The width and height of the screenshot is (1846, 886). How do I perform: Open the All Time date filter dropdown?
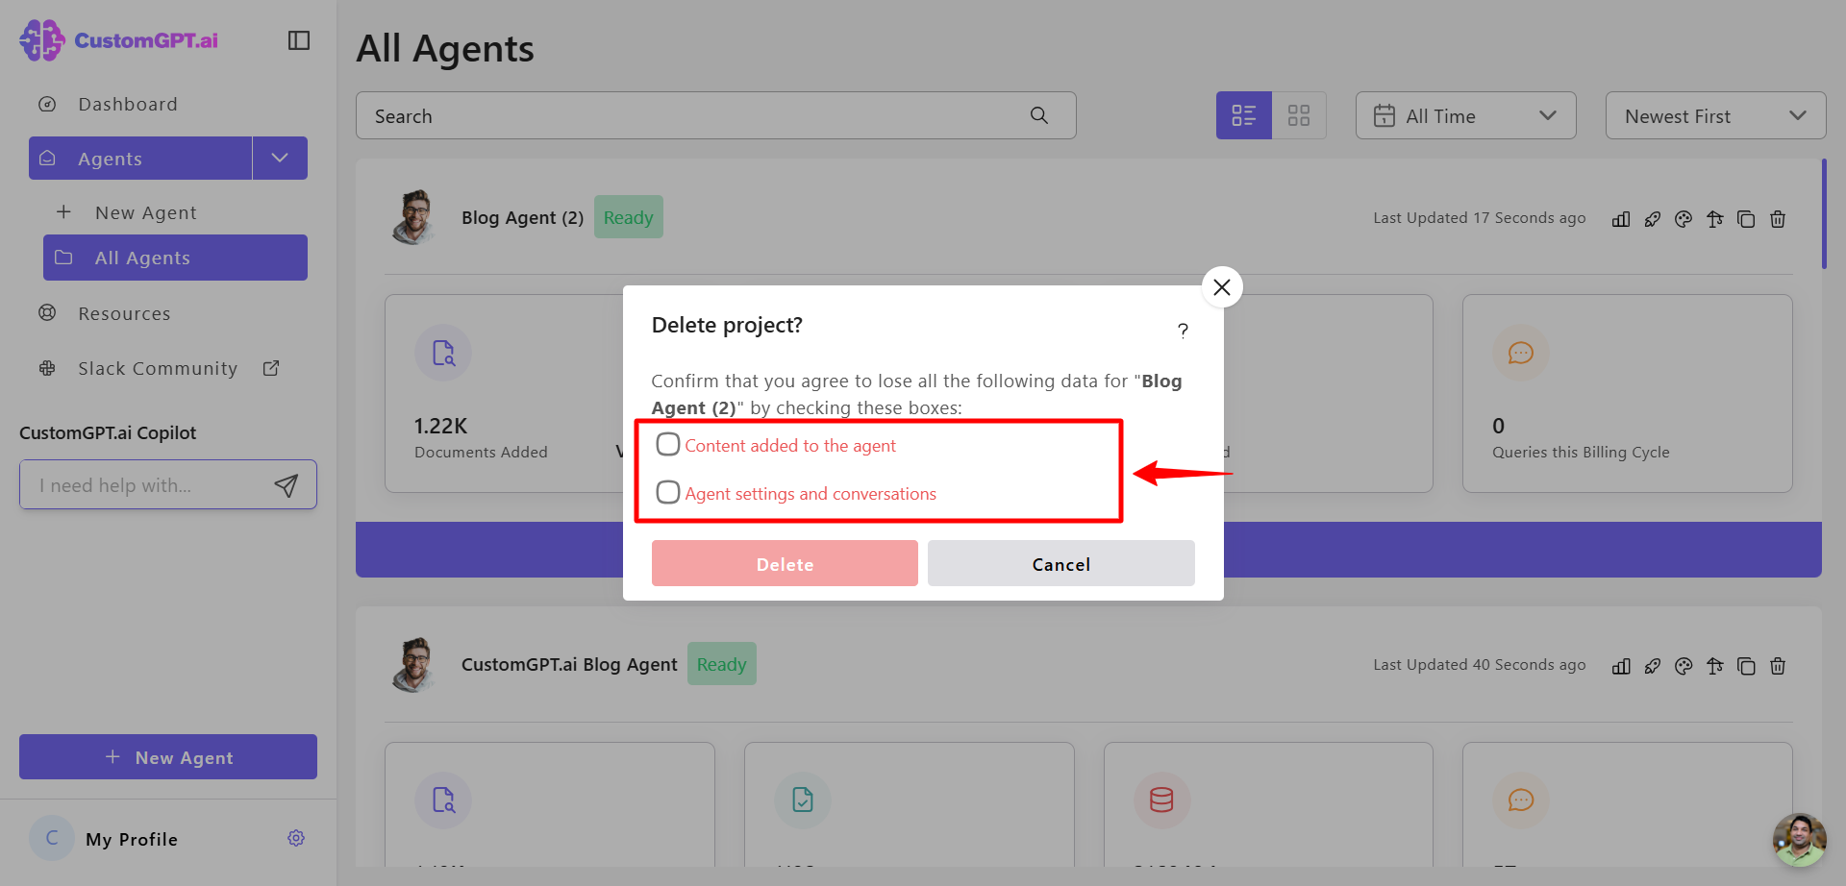coord(1465,115)
